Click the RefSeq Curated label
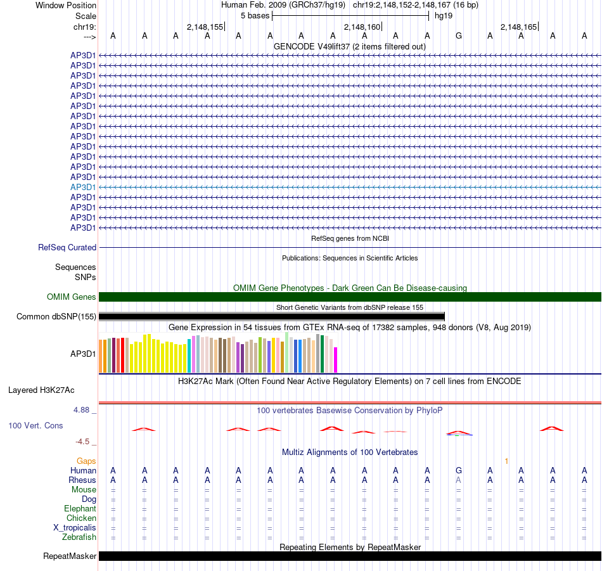Screen dimensions: 602x571 click(67, 247)
